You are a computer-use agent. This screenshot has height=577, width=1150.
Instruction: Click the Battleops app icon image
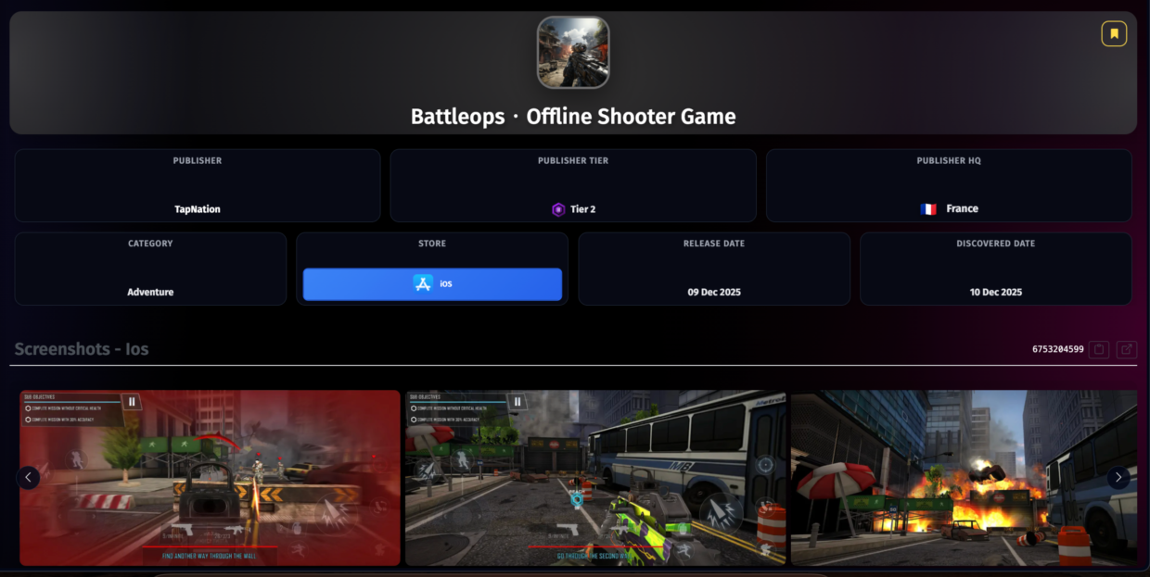[573, 53]
